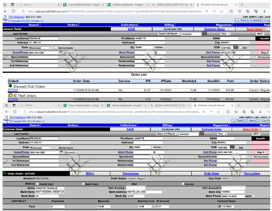This screenshot has height=211, width=272.
Task: Tick Service Inquiry checkbox in lower window
Action: [56, 147]
